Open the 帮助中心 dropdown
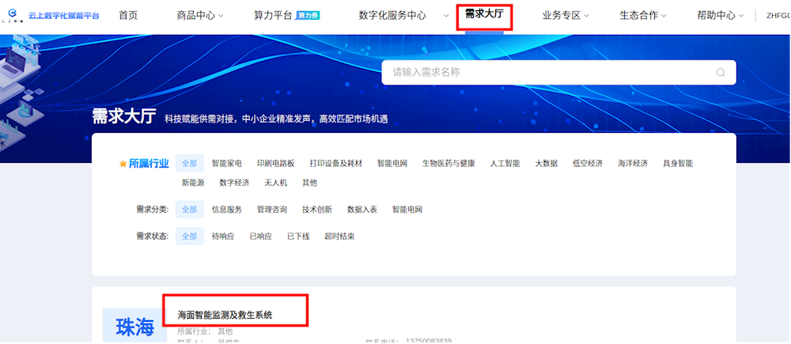 tap(721, 16)
